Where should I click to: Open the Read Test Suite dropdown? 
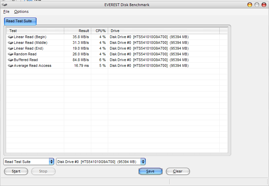pyautogui.click(x=29, y=162)
